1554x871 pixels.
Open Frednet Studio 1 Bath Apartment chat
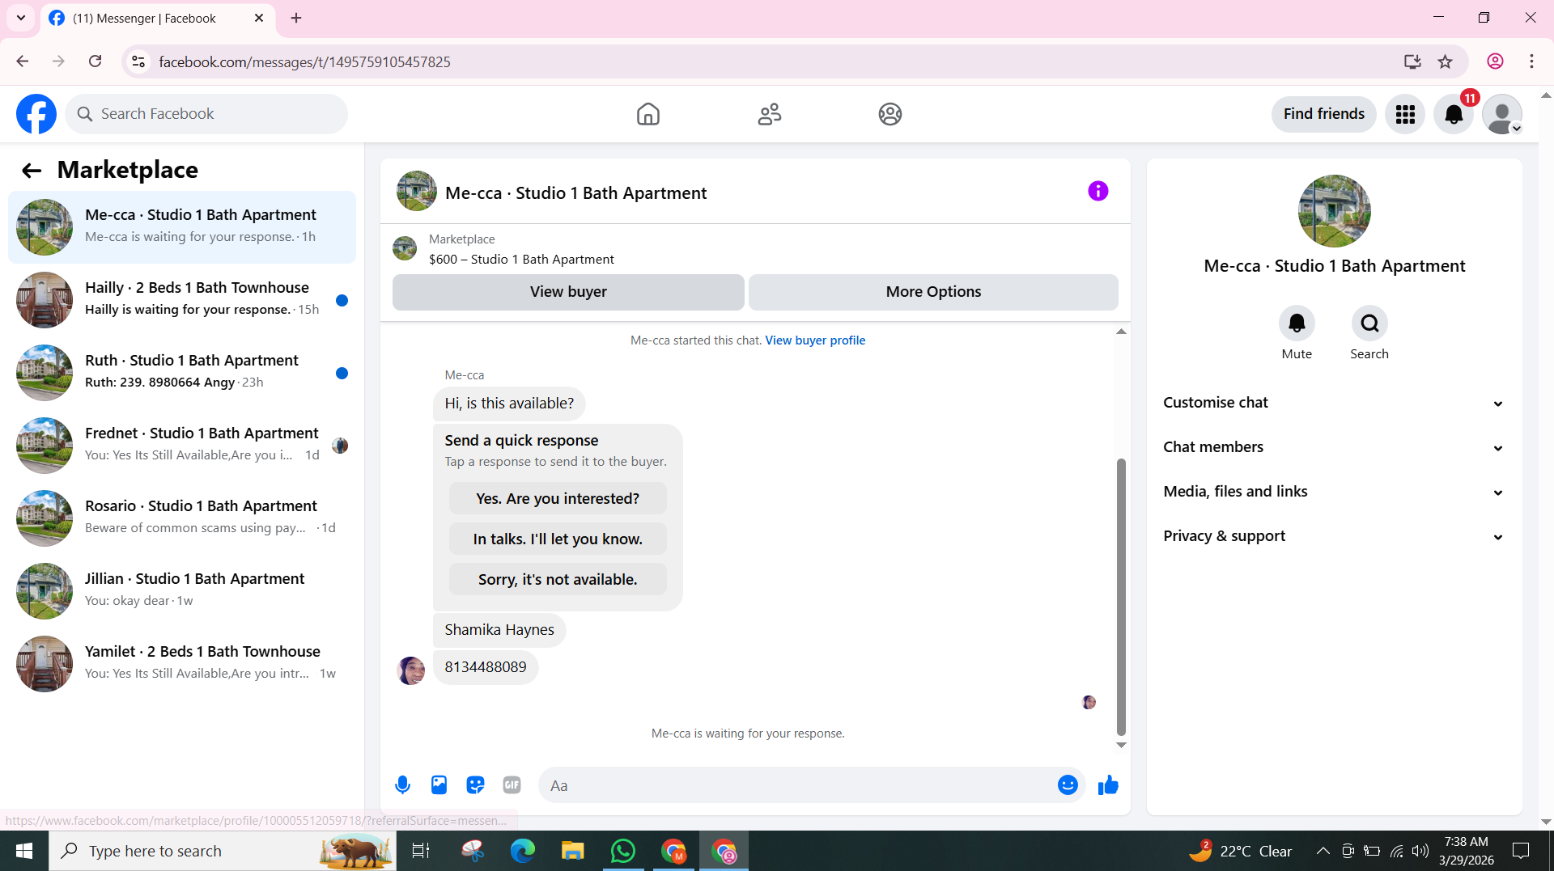182,446
